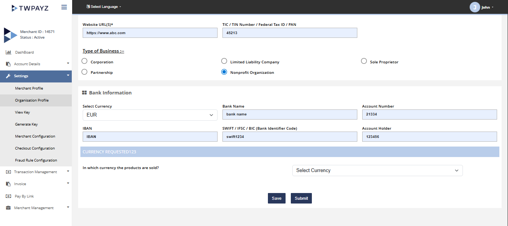This screenshot has width=508, height=226.
Task: Click the John user avatar
Action: pyautogui.click(x=475, y=7)
